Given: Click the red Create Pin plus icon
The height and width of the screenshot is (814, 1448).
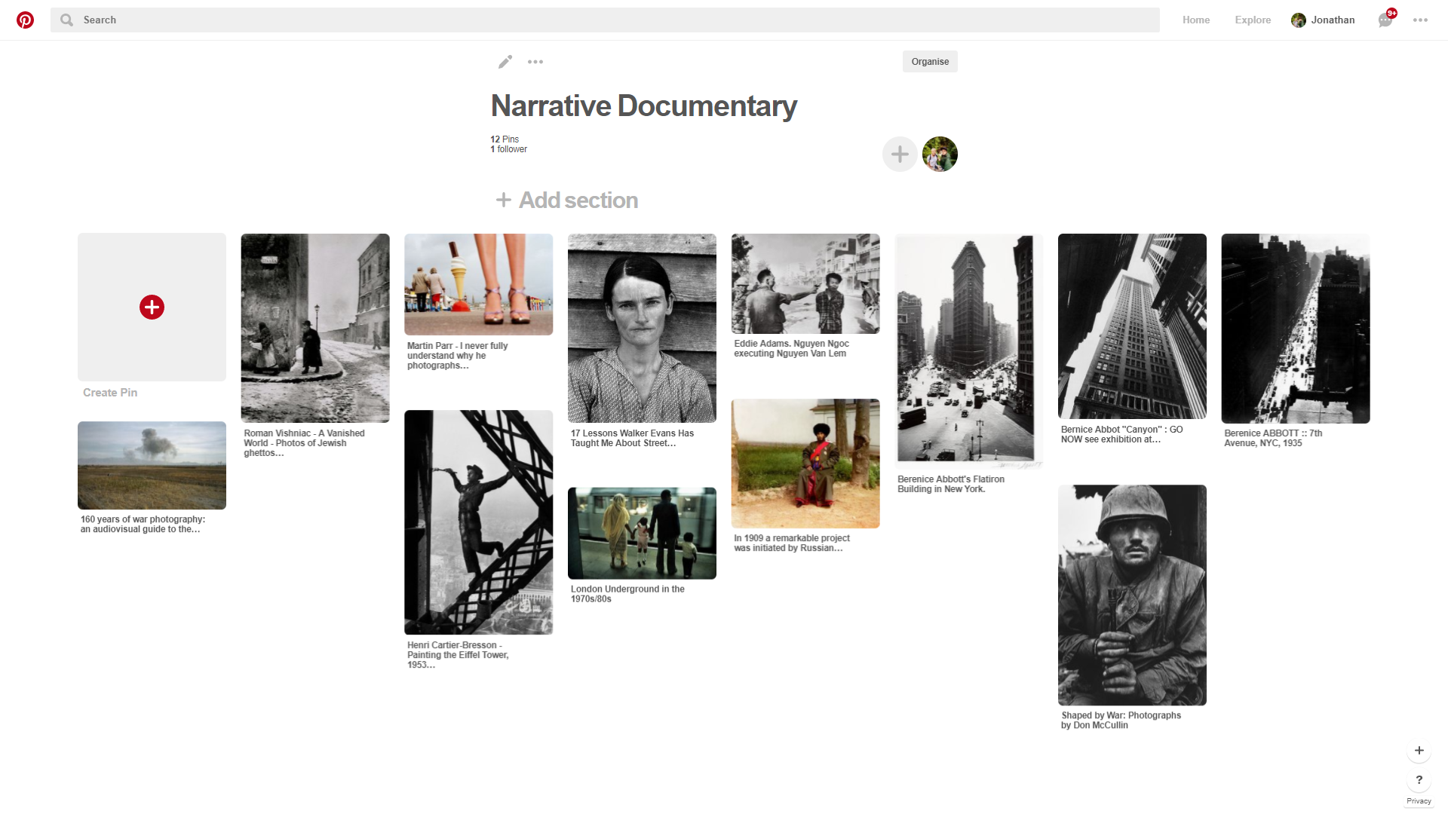Looking at the screenshot, I should pyautogui.click(x=152, y=307).
